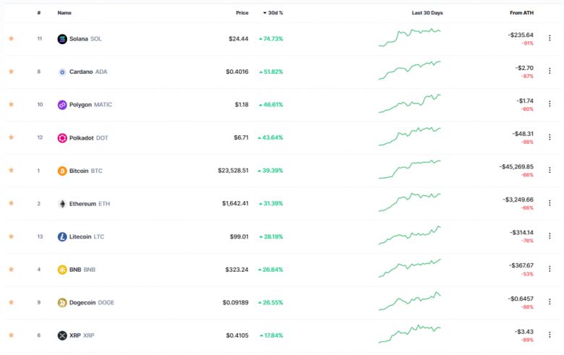
Task: Unfavorite Bitcoin using its star
Action: (11, 171)
